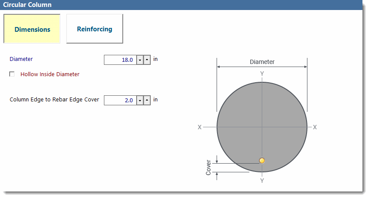Select the Diameter dimension label above the circle

click(x=262, y=62)
